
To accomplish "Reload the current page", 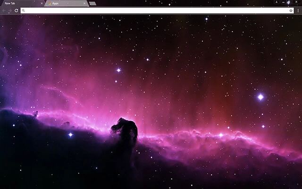I will point(17,10).
